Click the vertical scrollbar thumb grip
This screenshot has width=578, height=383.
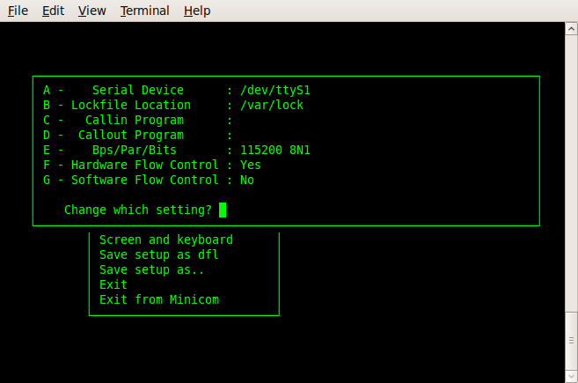571,341
